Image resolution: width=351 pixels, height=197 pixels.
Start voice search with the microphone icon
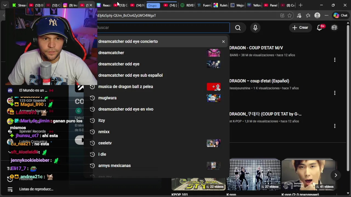(255, 28)
